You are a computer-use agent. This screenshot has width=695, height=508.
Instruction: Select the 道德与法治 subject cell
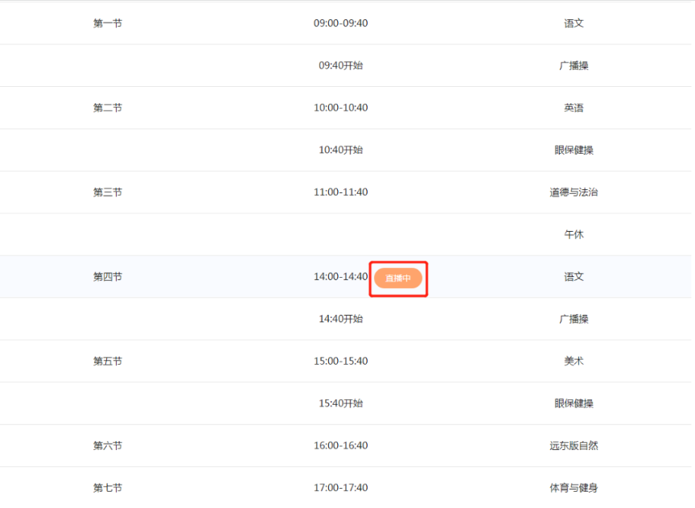tap(574, 192)
